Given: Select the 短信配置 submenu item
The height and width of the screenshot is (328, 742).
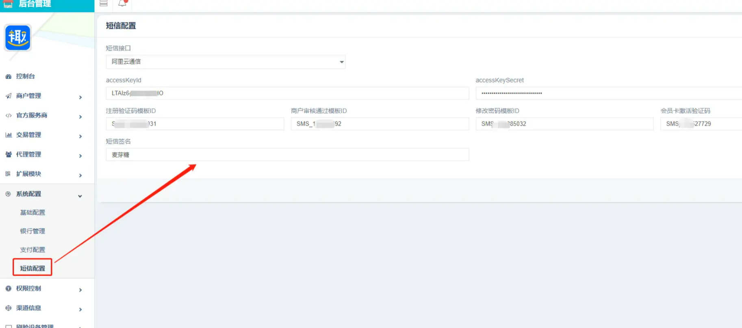Looking at the screenshot, I should [x=33, y=268].
